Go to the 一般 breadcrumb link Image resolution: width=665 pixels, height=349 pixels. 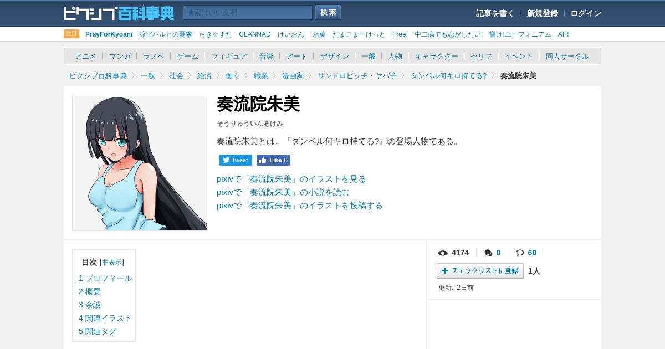(148, 75)
